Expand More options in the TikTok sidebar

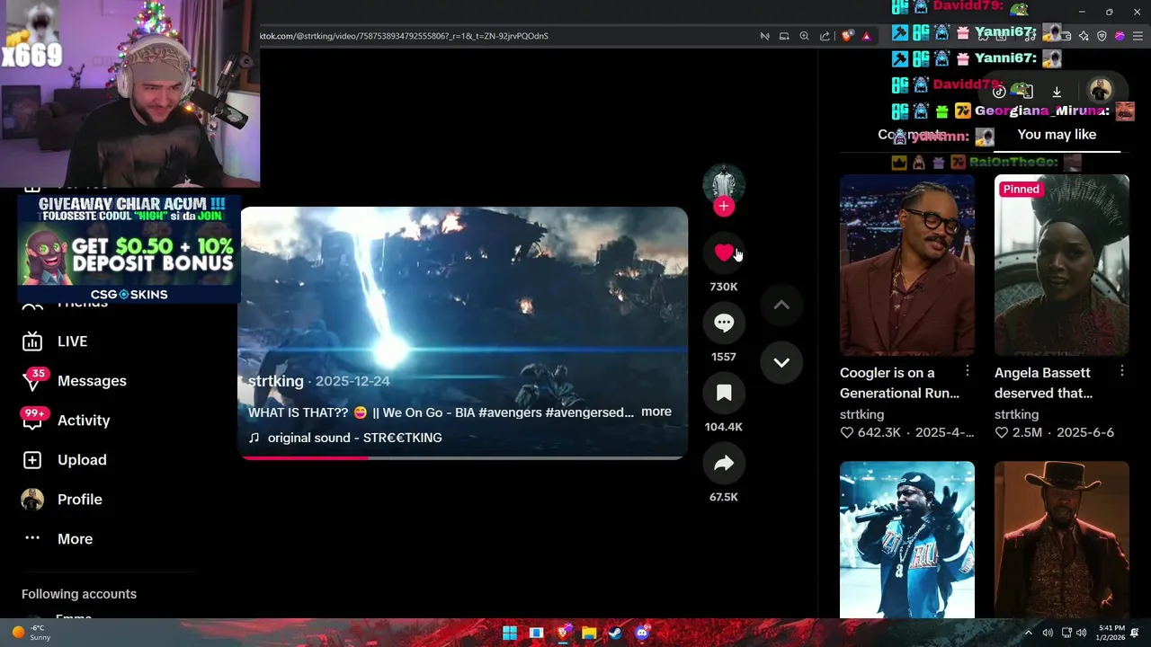(x=75, y=539)
